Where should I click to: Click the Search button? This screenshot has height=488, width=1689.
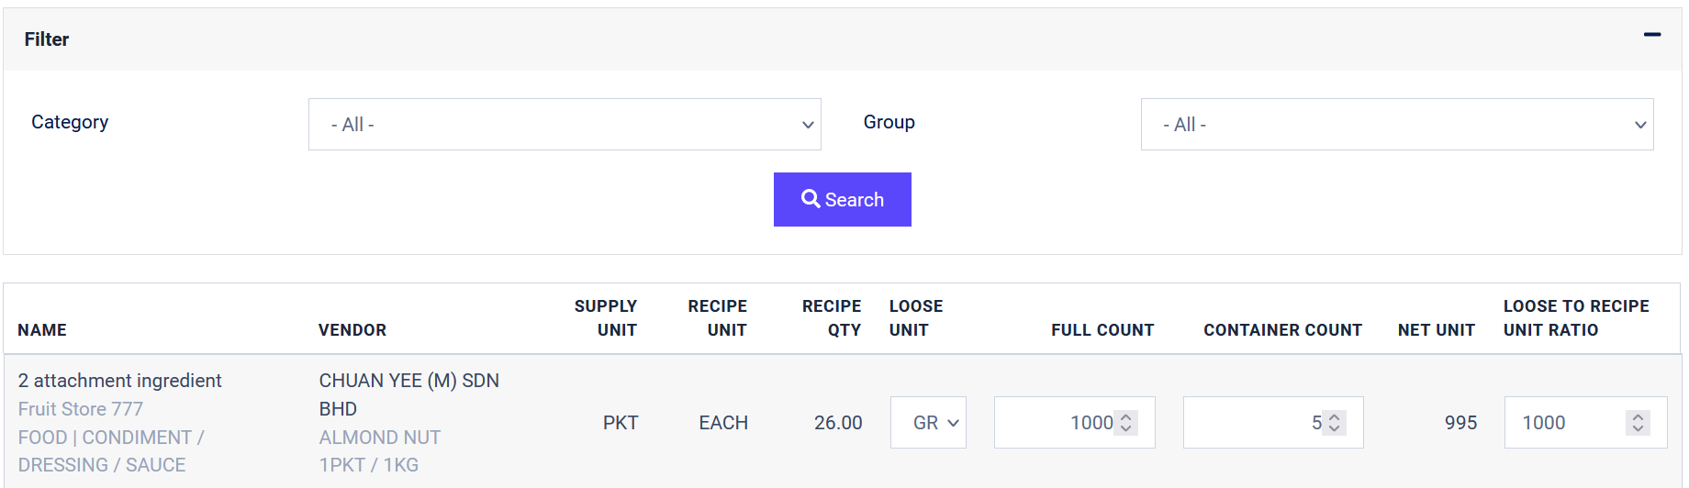tap(842, 199)
